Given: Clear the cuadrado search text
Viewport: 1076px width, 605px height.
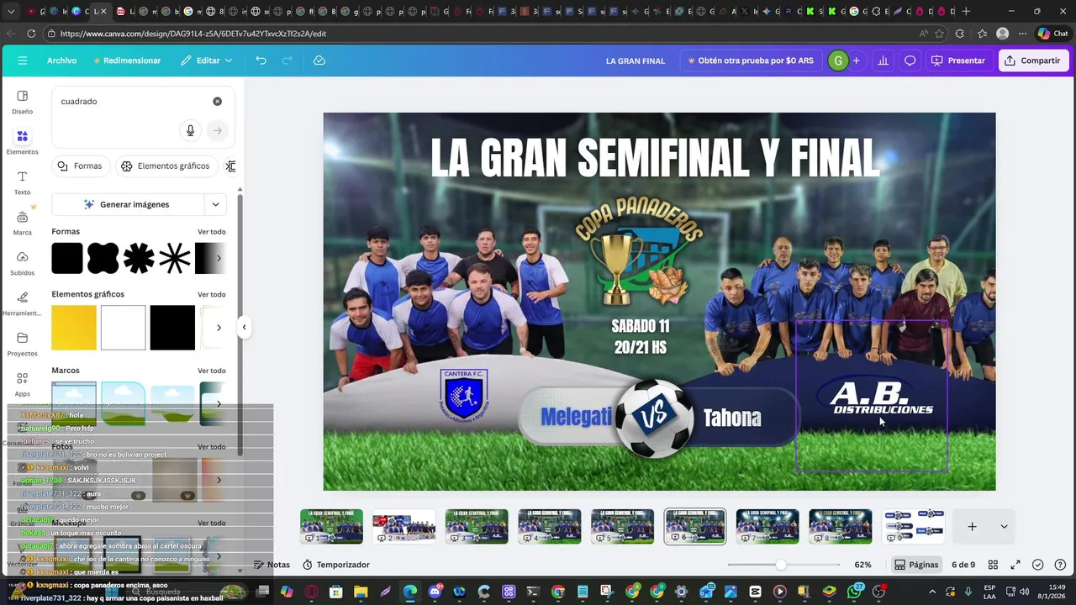Looking at the screenshot, I should click(x=217, y=102).
